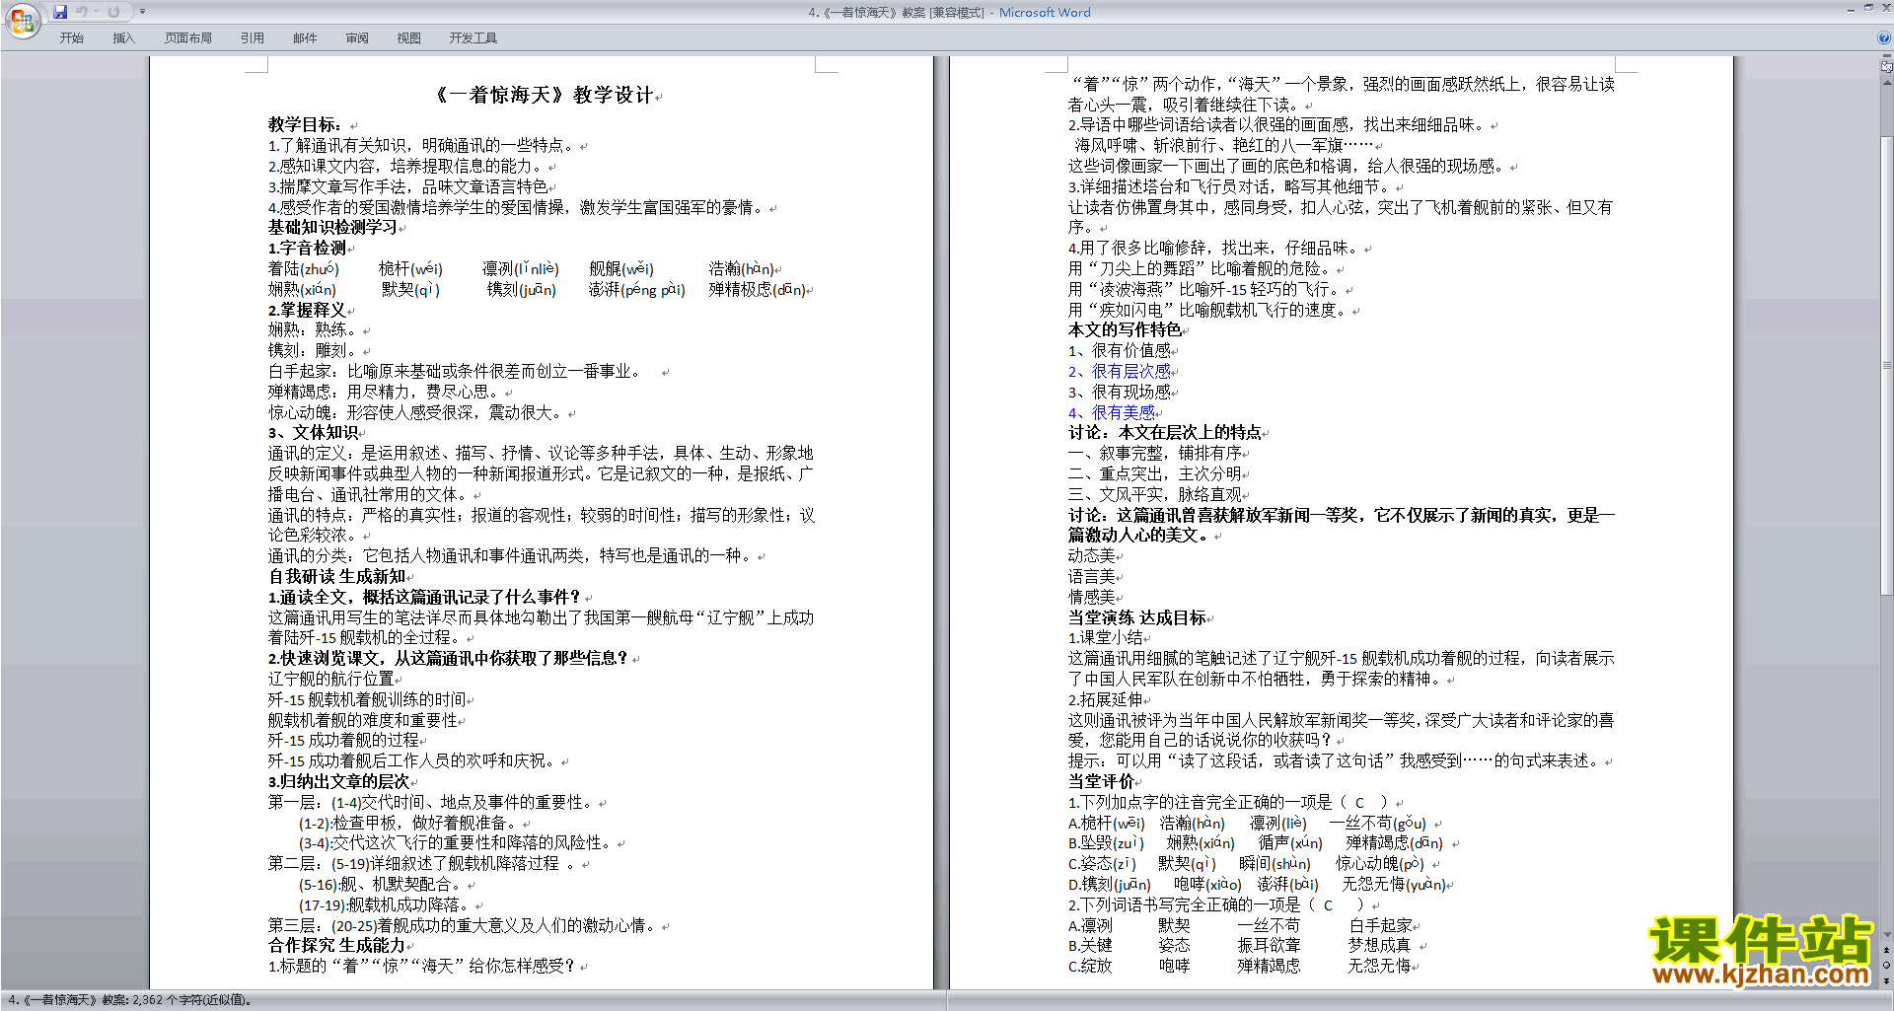Image resolution: width=1894 pixels, height=1011 pixels.
Task: Click the heading 基础知识检测学习
Action: 332,228
